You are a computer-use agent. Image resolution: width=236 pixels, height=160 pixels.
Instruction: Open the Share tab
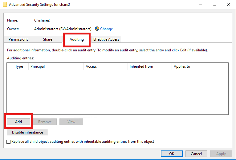coord(47,39)
